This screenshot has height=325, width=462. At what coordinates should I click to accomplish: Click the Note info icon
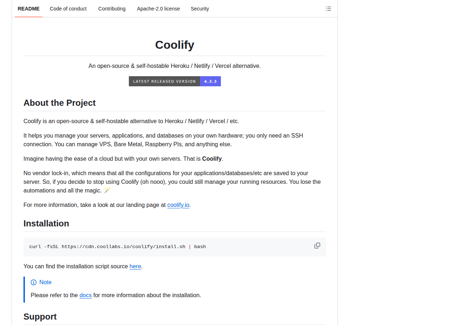point(34,282)
